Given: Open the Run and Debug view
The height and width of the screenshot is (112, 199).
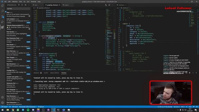Looking at the screenshot, I should point(2,22).
